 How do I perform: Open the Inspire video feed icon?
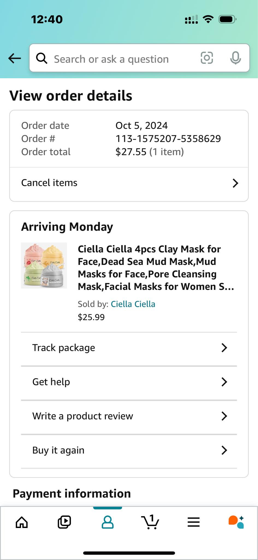64,522
